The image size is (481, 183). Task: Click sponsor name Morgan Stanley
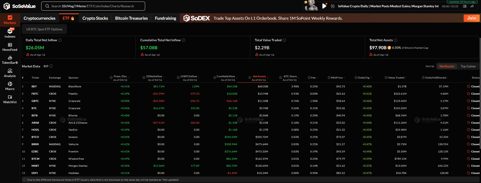tap(78, 166)
